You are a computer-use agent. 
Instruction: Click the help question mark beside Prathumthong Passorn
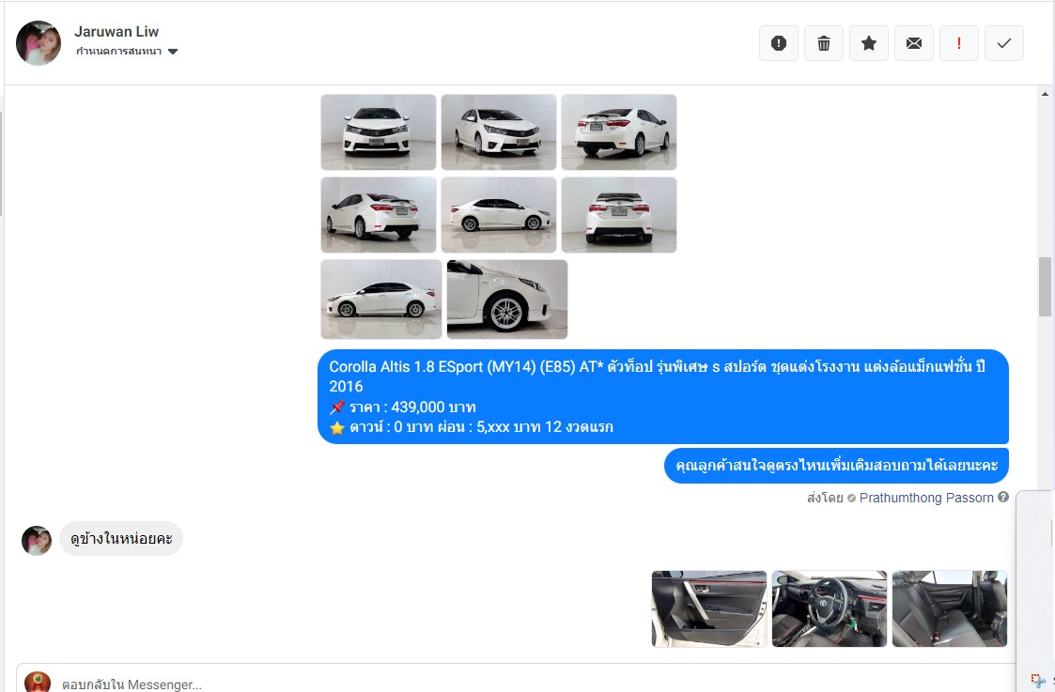pyautogui.click(x=1002, y=497)
